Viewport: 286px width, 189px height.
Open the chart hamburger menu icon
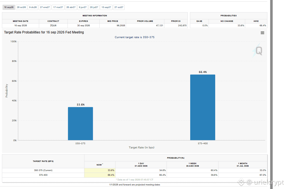point(262,33)
